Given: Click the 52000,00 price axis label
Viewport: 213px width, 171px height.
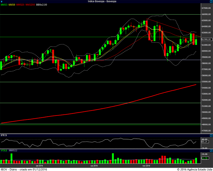Looking at the screenshot, I should 206,100.
